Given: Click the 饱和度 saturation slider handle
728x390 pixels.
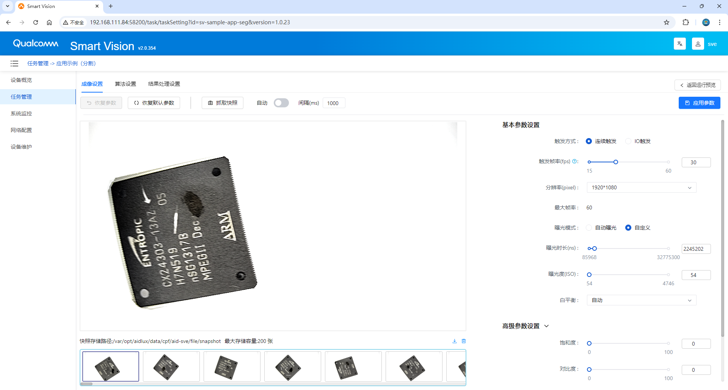Looking at the screenshot, I should click(589, 343).
